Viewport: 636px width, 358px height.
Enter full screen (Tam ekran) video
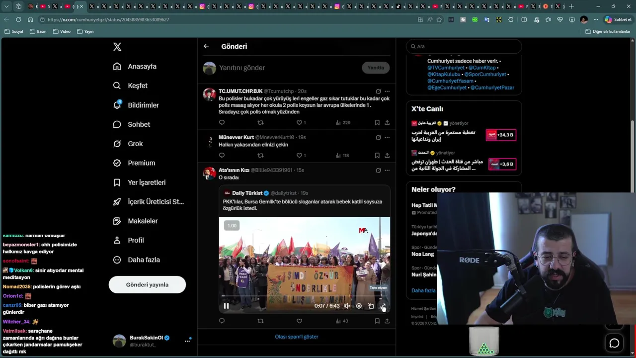coord(383,306)
